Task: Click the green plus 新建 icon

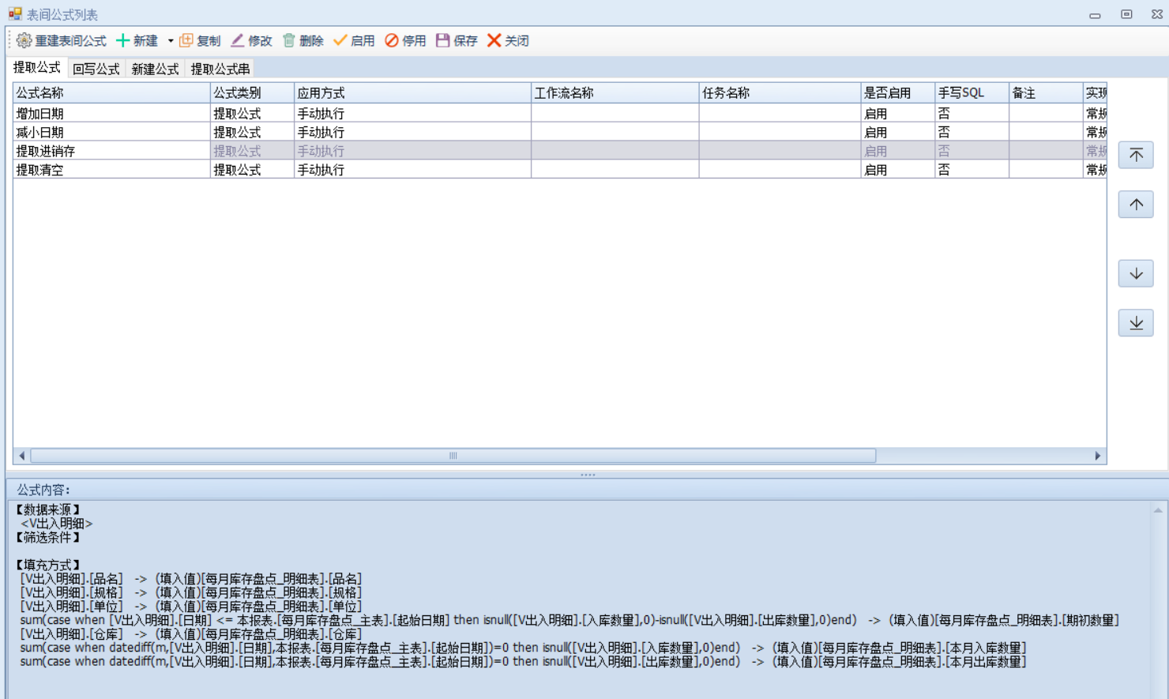Action: [123, 40]
